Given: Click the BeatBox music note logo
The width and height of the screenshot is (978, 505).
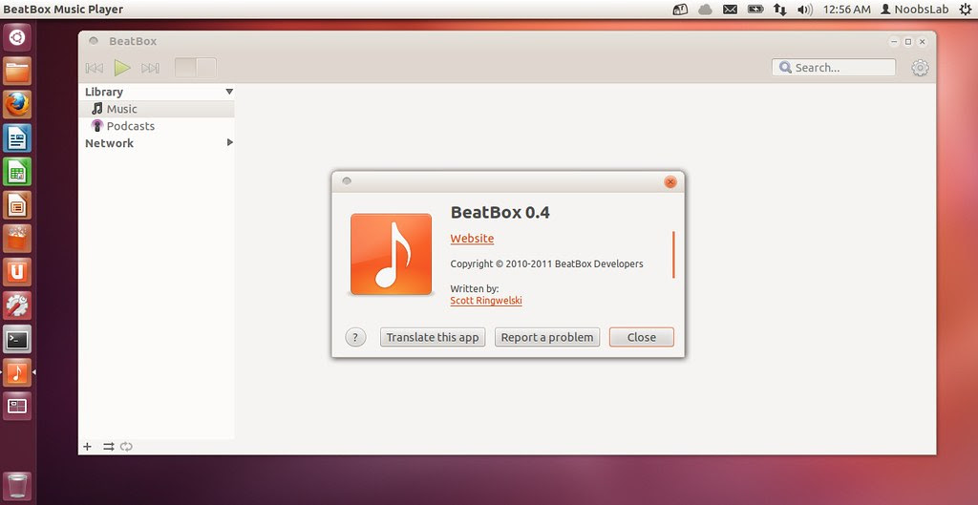Looking at the screenshot, I should point(391,254).
